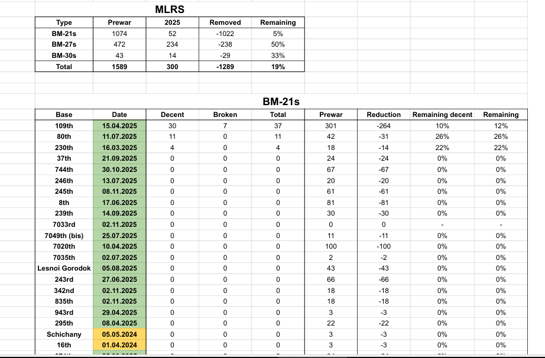Select the total removed cell -1289
Screen dimensions: 545x358
pyautogui.click(x=225, y=67)
